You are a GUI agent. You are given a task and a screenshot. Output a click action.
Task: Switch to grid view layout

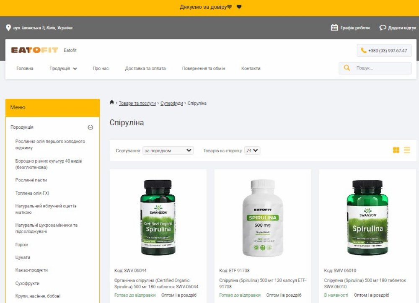click(x=396, y=150)
